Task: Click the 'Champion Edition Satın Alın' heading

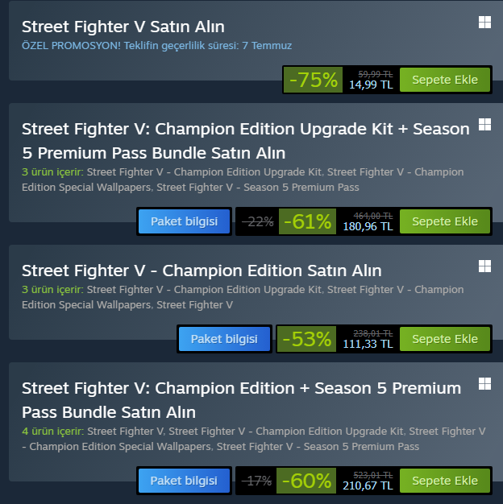Action: click(202, 271)
